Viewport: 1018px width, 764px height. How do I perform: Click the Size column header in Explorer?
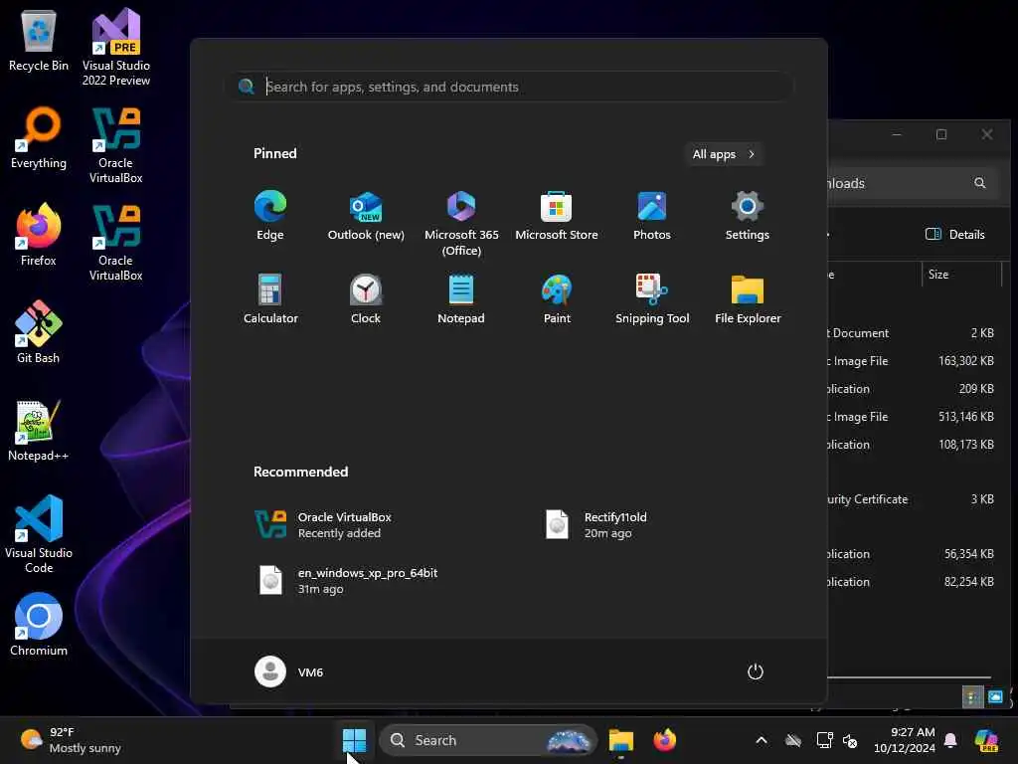tap(961, 275)
